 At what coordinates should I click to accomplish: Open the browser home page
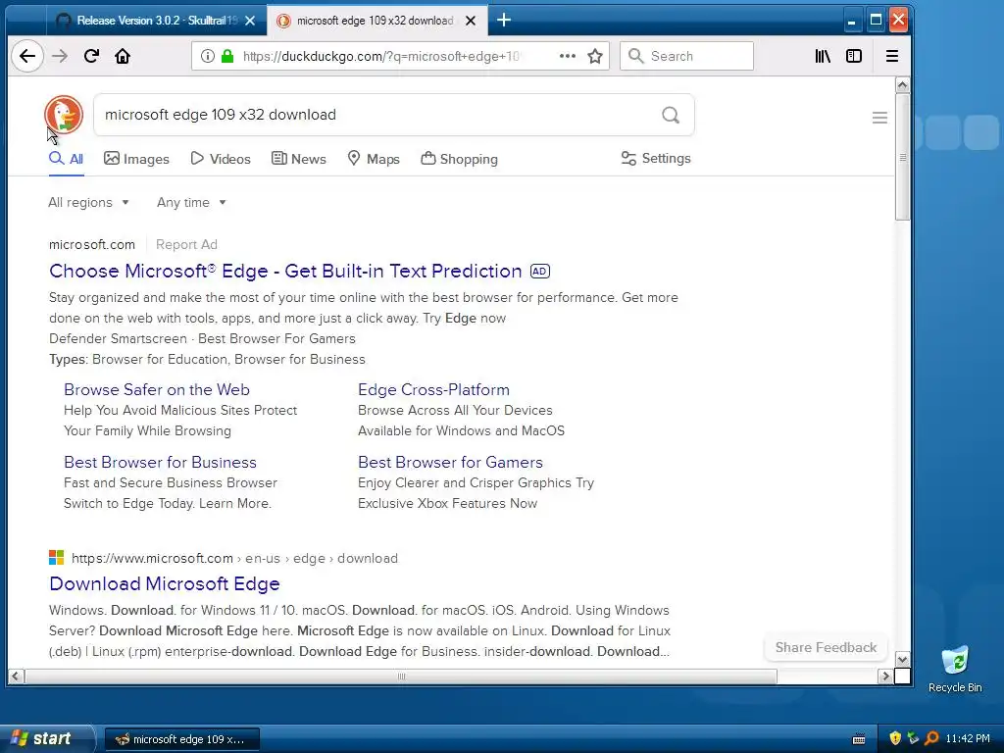(x=123, y=56)
